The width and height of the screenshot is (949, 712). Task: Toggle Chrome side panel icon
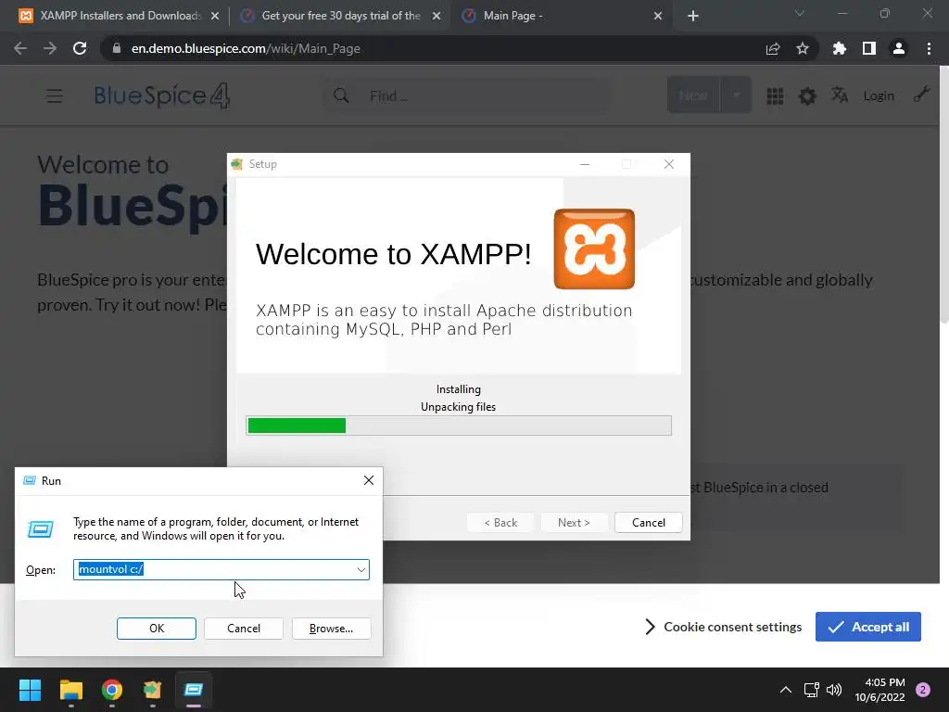coord(869,48)
